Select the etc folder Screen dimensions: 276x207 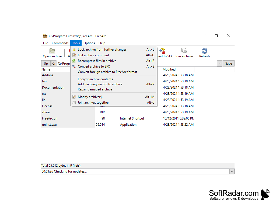click(x=44, y=94)
